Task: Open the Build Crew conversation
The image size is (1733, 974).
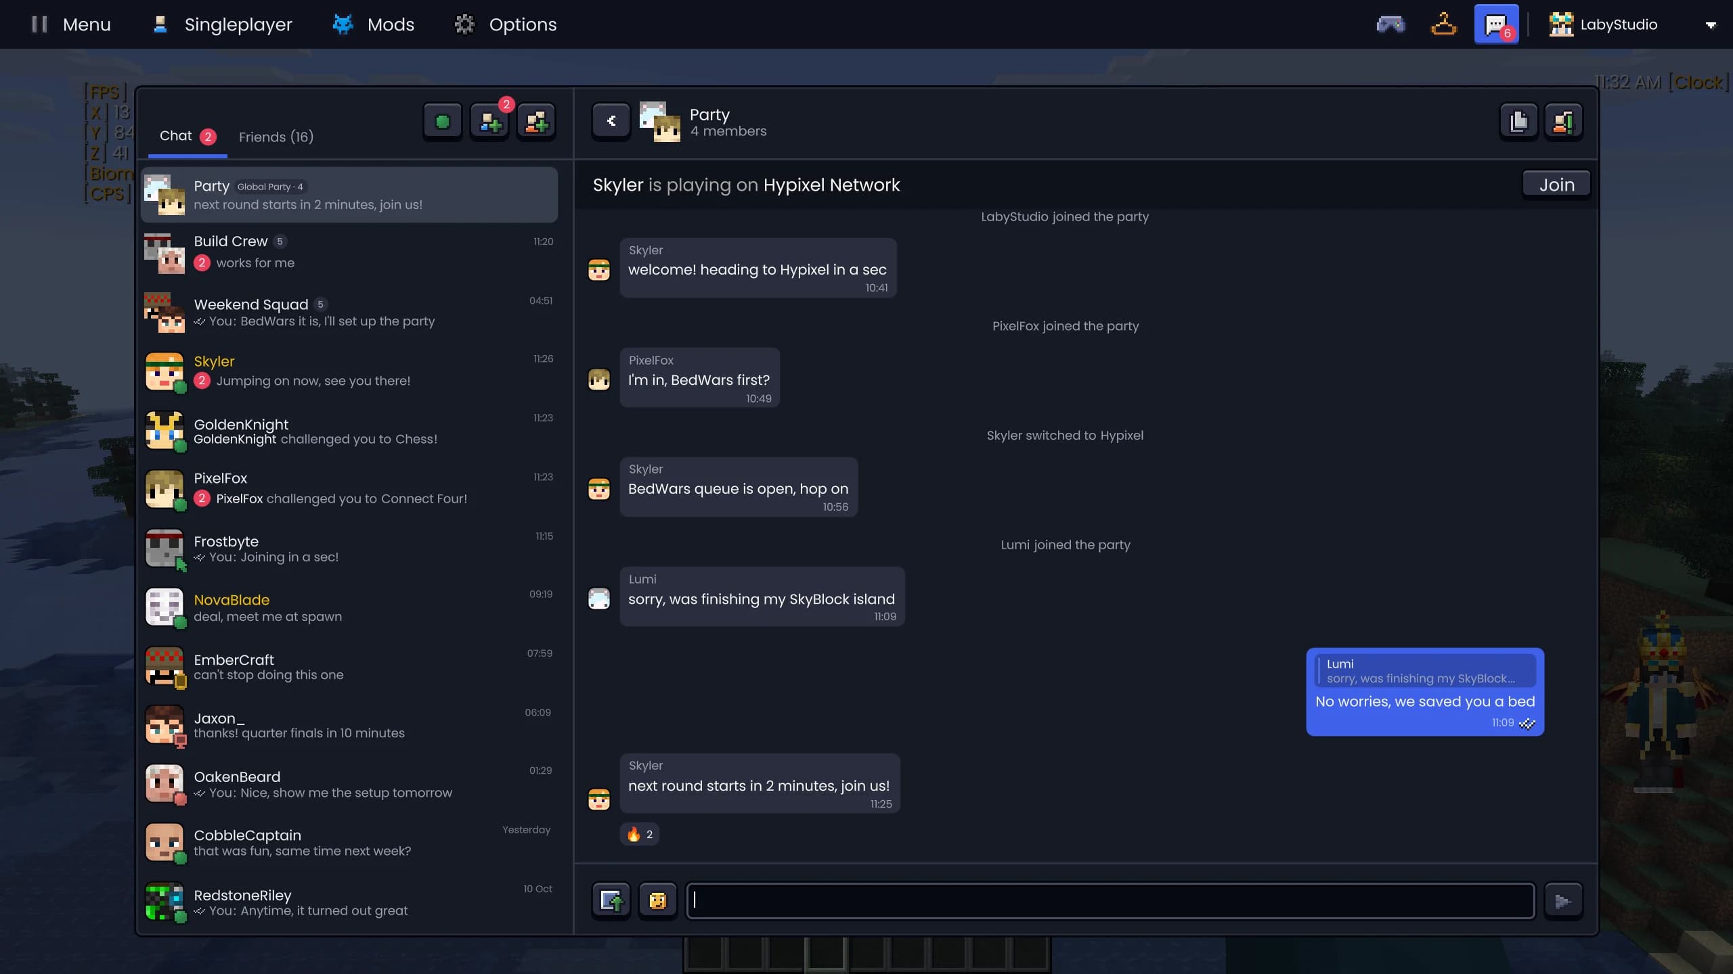Action: [349, 252]
